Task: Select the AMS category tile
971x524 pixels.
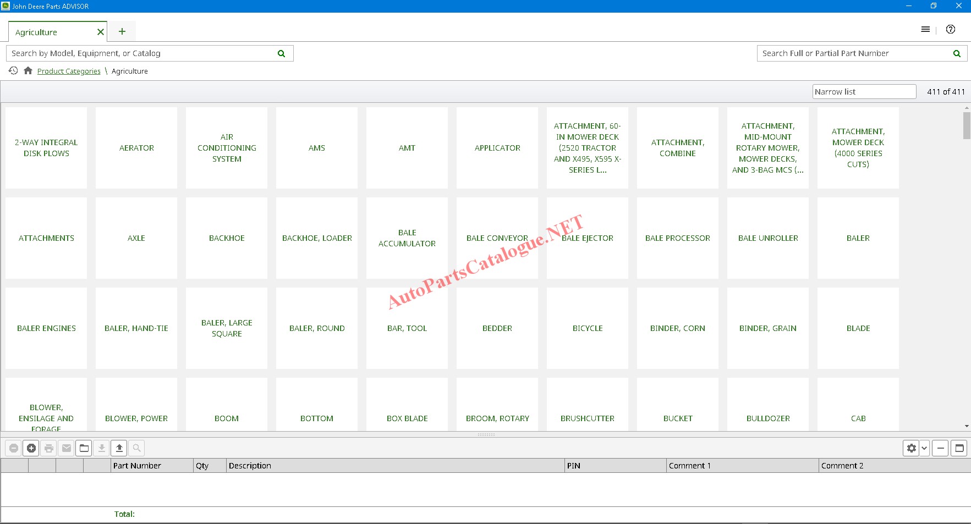Action: pos(317,148)
